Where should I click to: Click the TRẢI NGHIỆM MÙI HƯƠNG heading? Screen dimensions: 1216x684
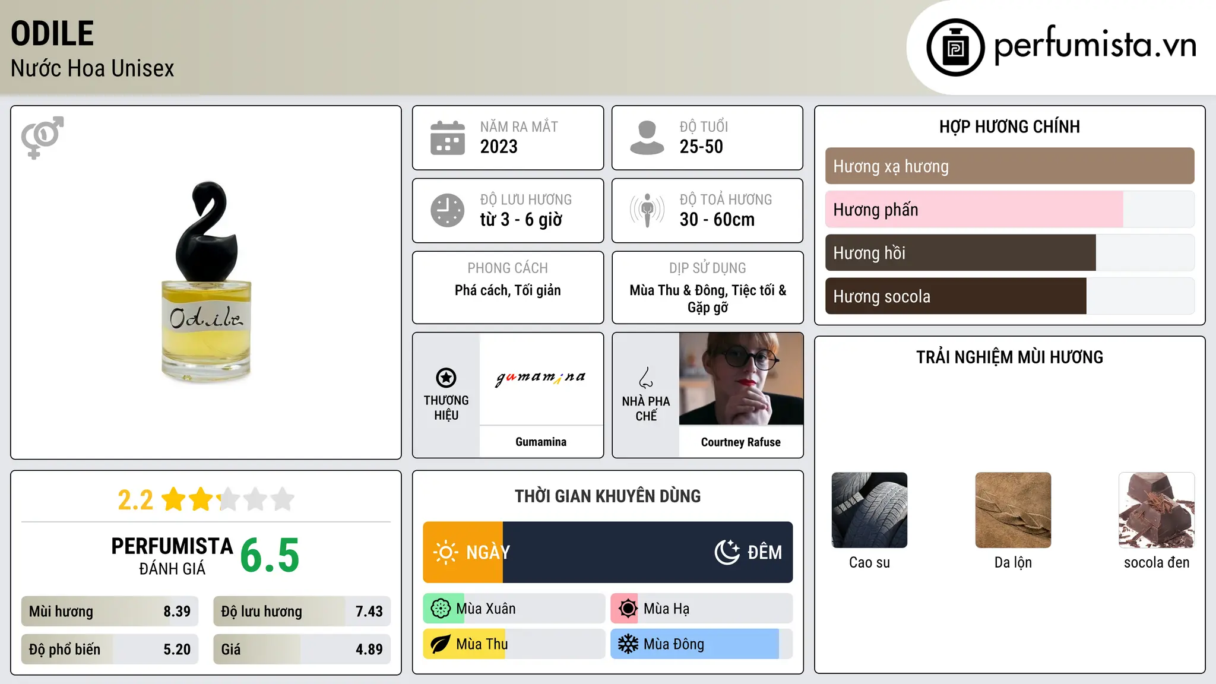click(x=1009, y=357)
